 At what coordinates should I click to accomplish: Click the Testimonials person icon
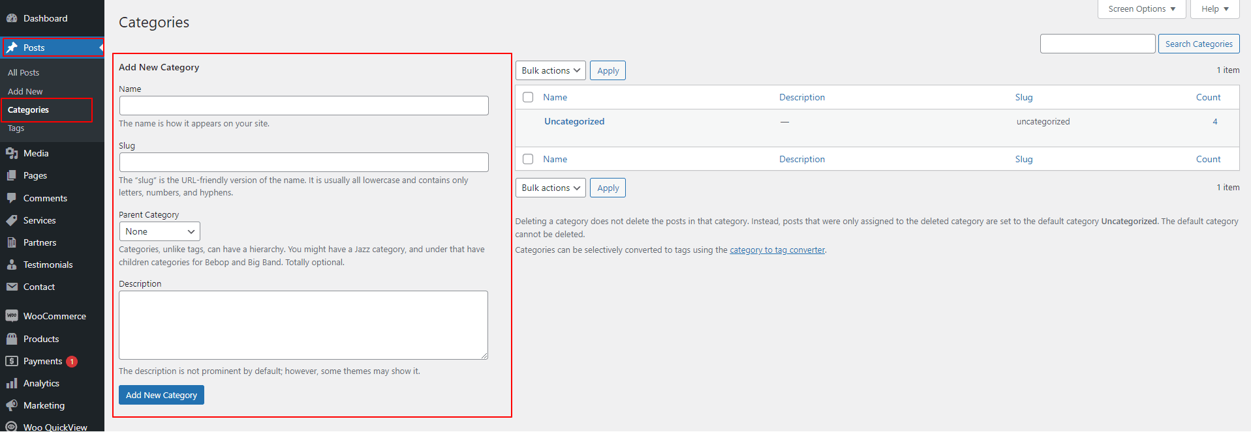point(12,265)
